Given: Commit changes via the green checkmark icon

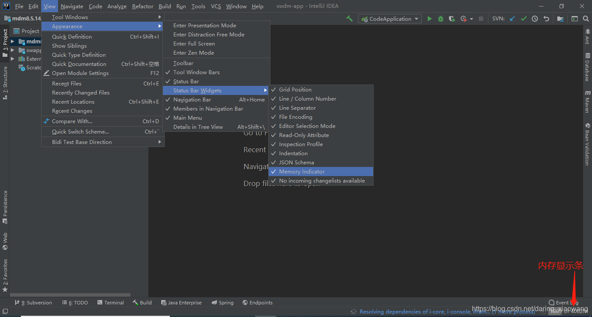Looking at the screenshot, I should 524,19.
